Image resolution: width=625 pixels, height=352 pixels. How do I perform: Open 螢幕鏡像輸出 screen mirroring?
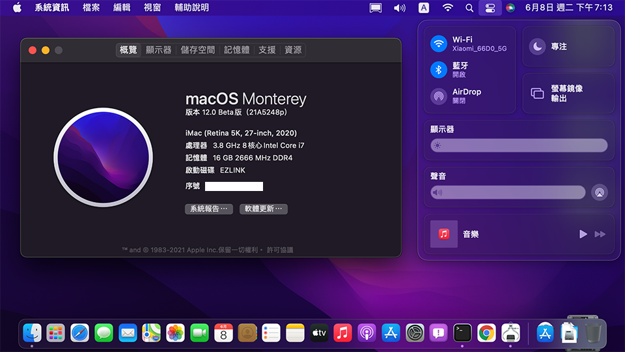[x=568, y=93]
